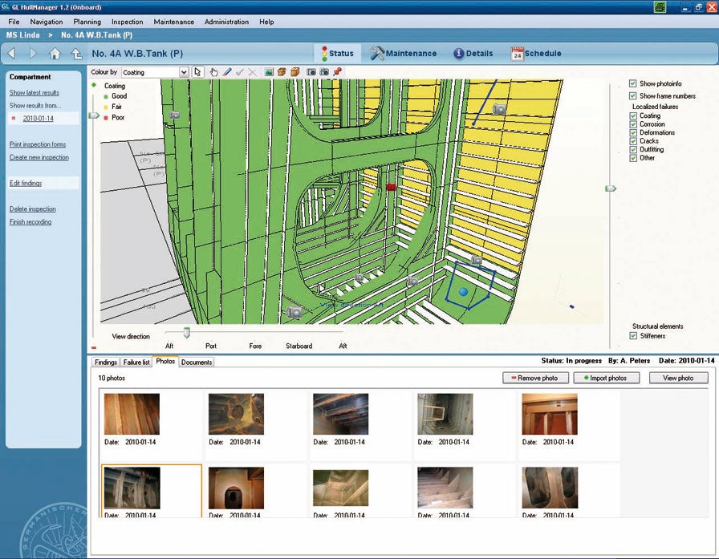The height and width of the screenshot is (559, 719).
Task: Select the arrow pointer tool
Action: 199,72
